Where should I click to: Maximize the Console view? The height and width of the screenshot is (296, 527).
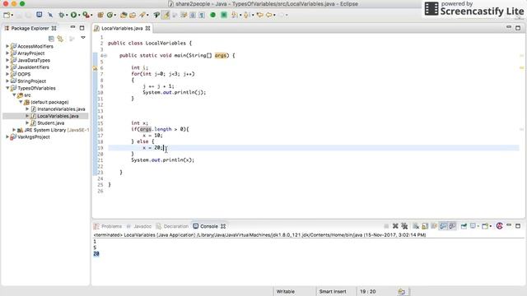click(x=518, y=226)
